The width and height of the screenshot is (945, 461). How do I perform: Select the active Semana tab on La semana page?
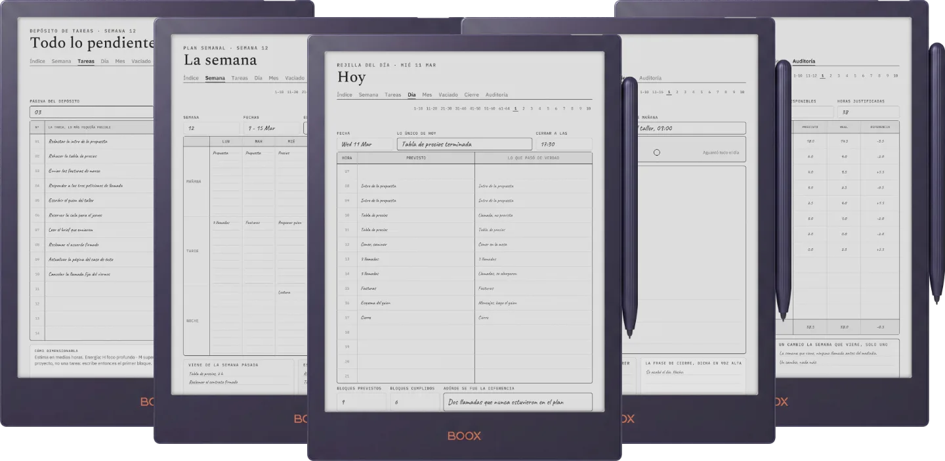pyautogui.click(x=215, y=78)
